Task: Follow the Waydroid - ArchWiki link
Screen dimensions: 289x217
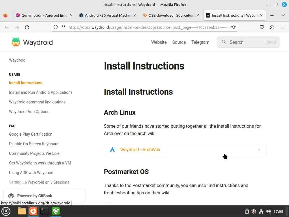Action: point(140,149)
